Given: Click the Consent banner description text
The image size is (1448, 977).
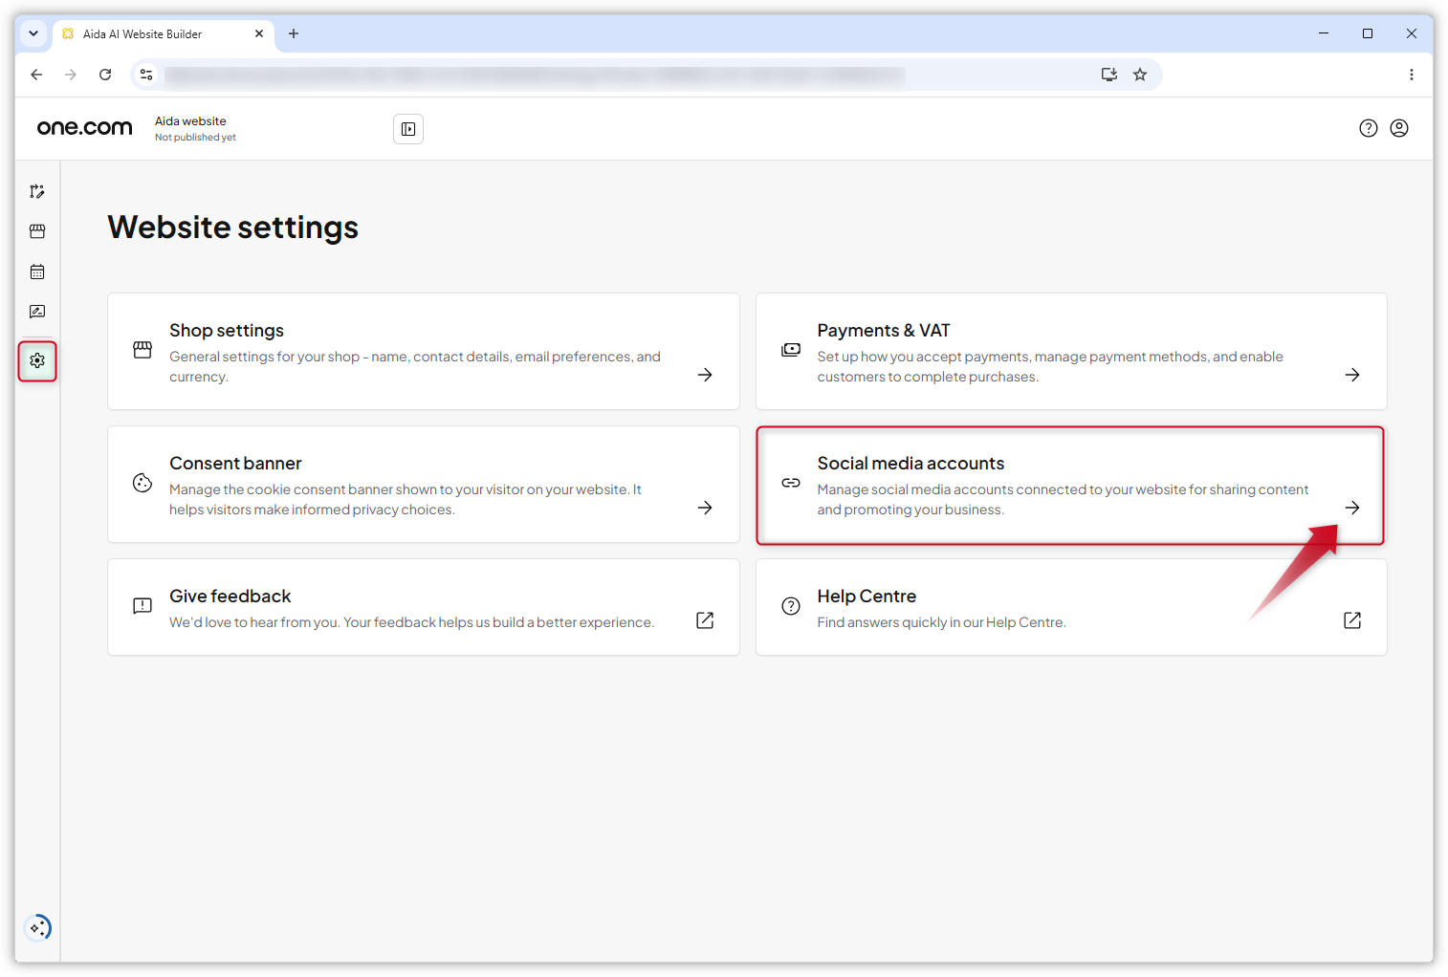Looking at the screenshot, I should (406, 500).
